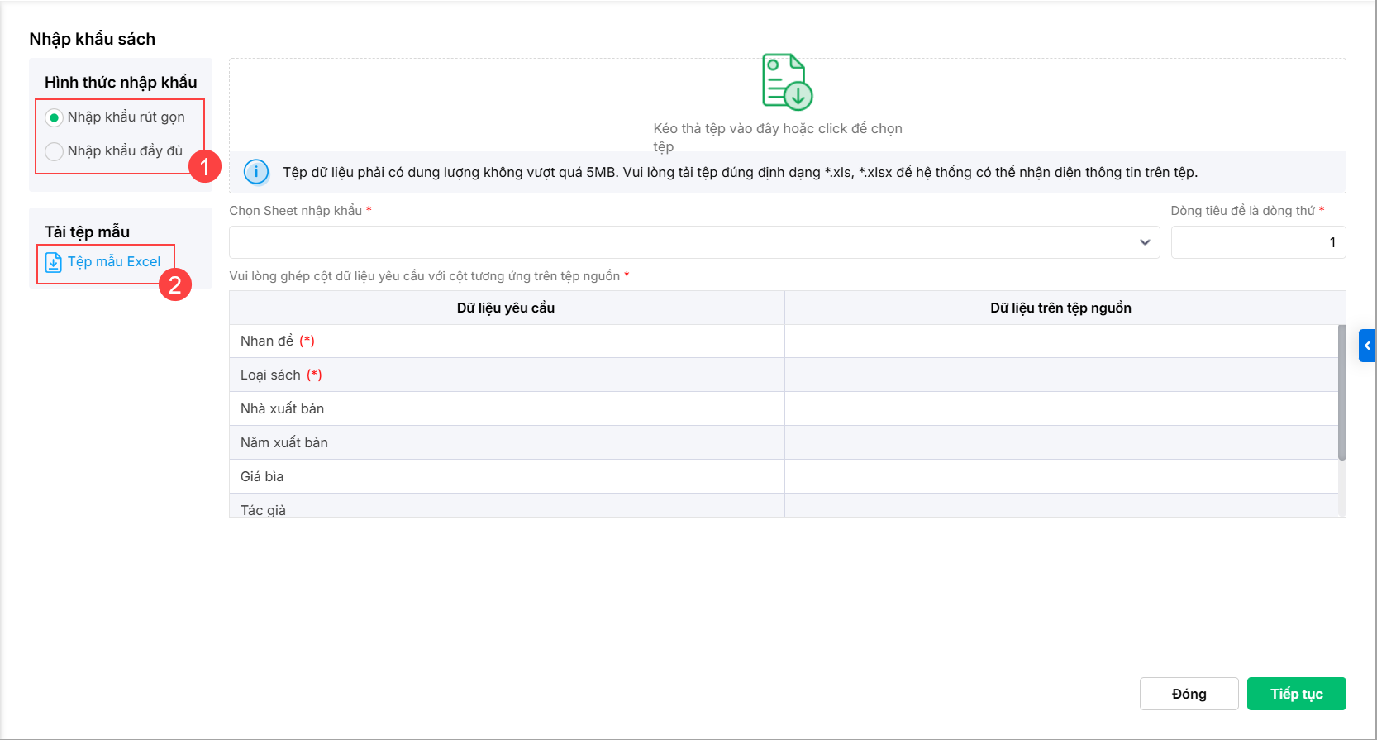Viewport: 1377px width, 740px height.
Task: Expand the blue side panel arrow tab
Action: [x=1367, y=346]
